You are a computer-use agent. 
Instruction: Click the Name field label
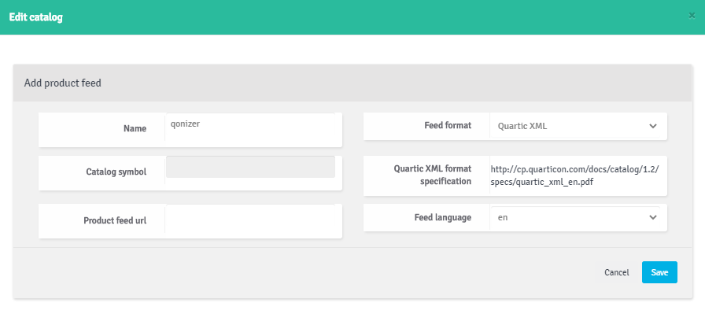135,128
